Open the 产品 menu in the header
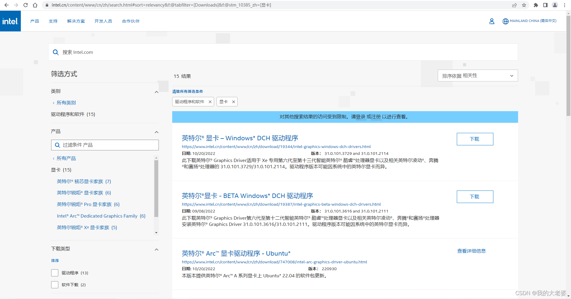This screenshot has width=571, height=299. (x=34, y=21)
